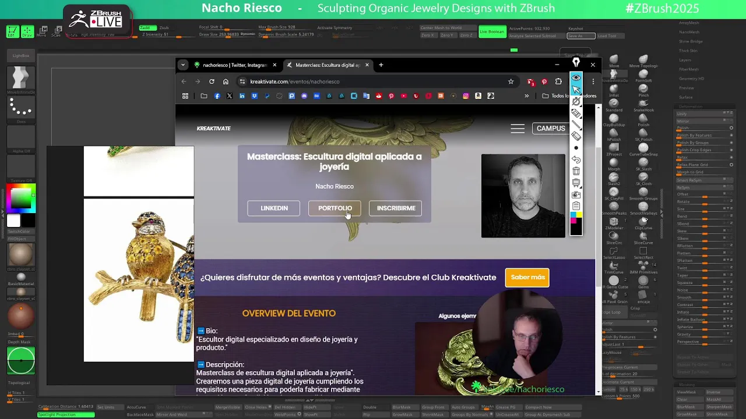Expand the FiberMesh subpalette
The height and width of the screenshot is (419, 746).
click(688, 69)
